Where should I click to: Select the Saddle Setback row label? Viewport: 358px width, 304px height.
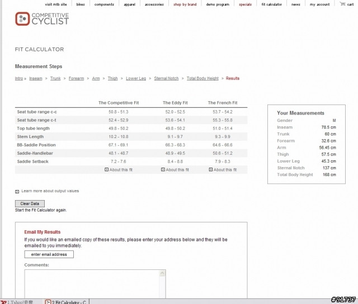pyautogui.click(x=32, y=161)
